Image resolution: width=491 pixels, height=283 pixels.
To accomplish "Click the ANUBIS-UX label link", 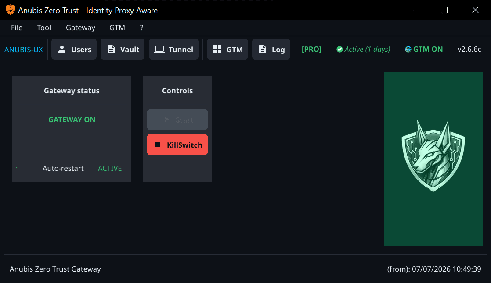I will (x=23, y=50).
